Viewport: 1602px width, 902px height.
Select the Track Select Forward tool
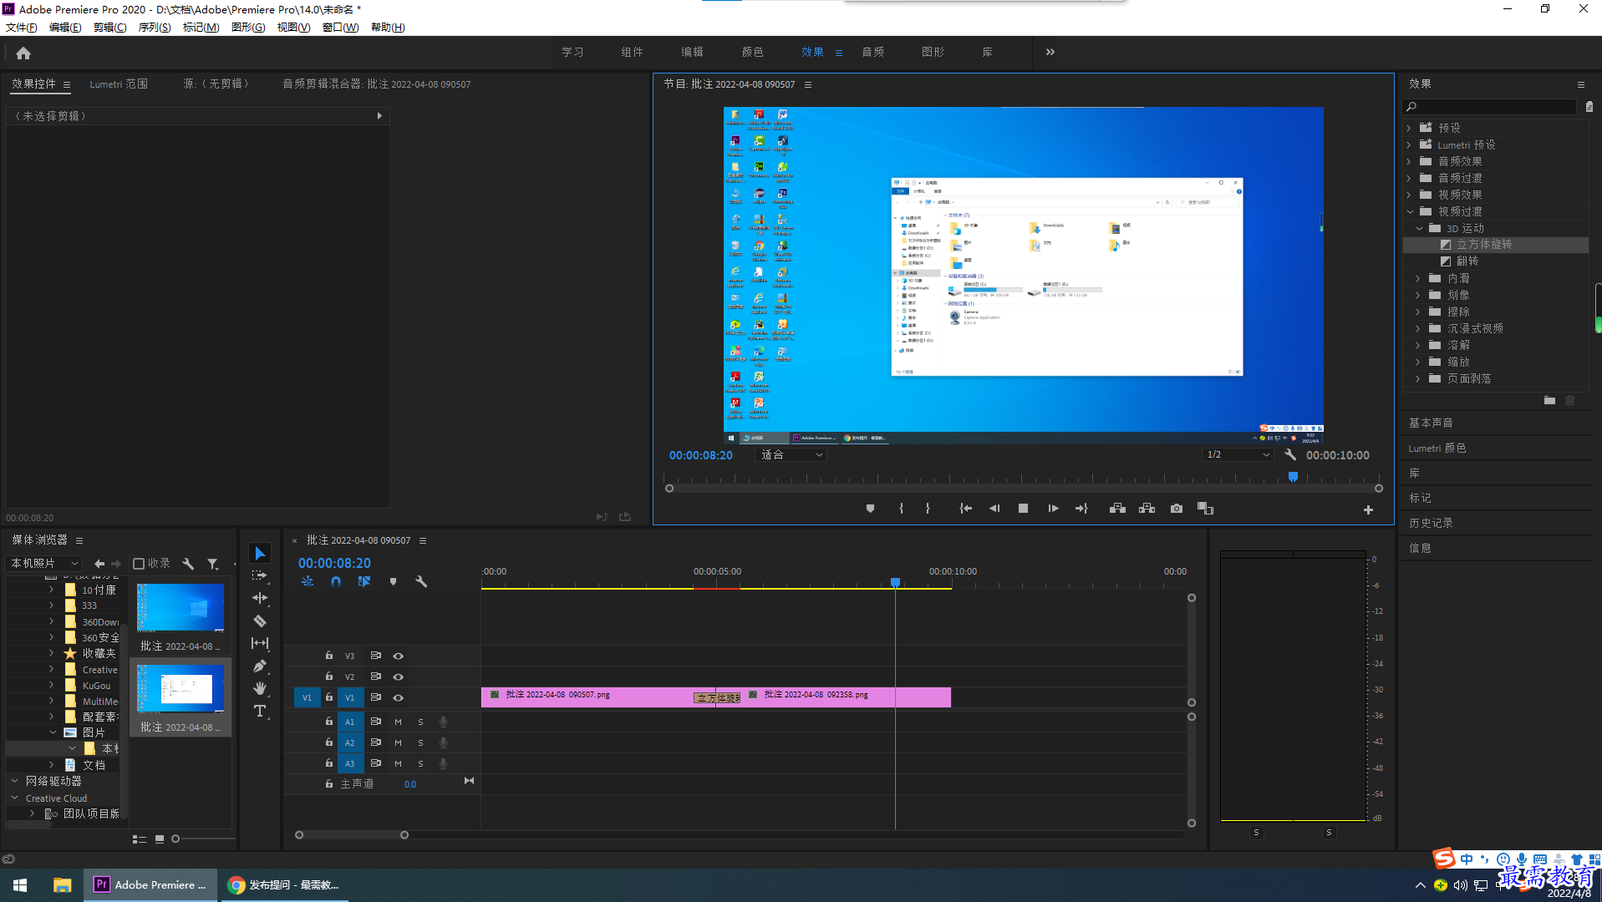(x=260, y=575)
